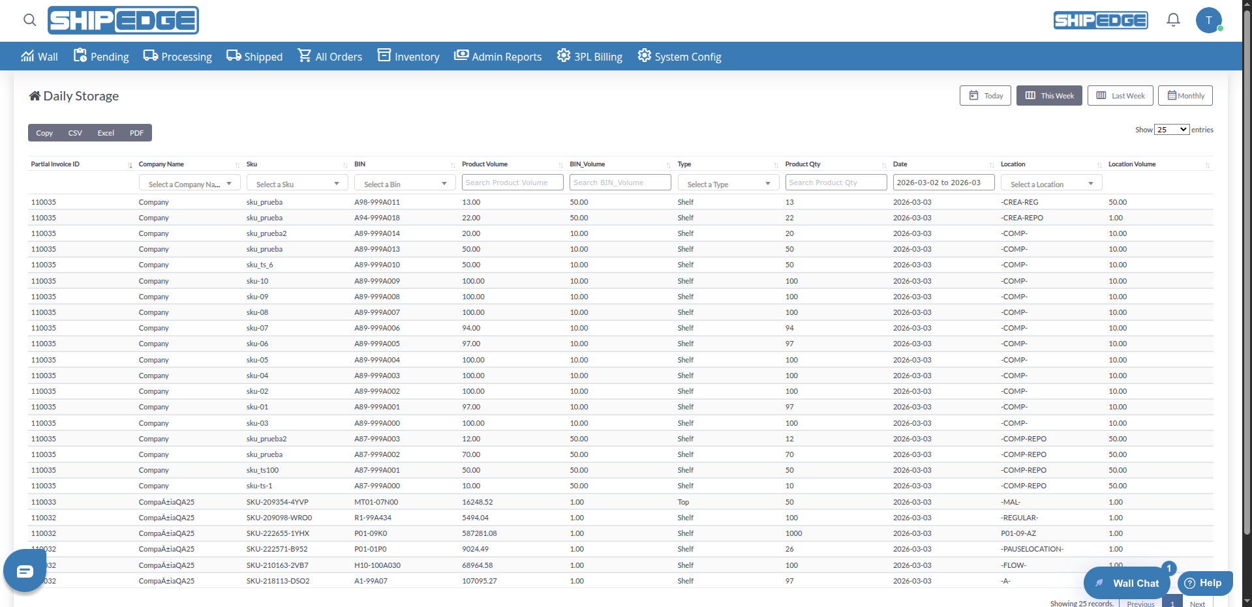Expand the Select a Company Name dropdown
Viewport: 1252px width, 607px height.
coord(189,184)
